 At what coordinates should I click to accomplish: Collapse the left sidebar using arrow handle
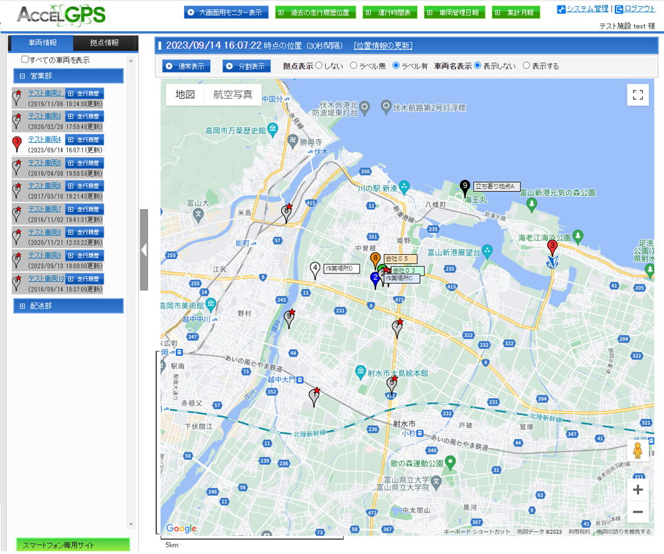[x=144, y=249]
